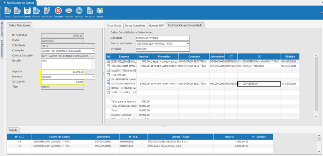Switch to the Normas NIIF tab
The image size is (323, 156).
coord(156,25)
